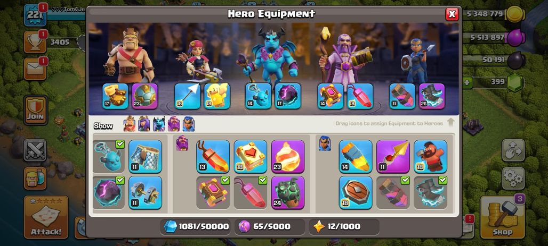Filter equipment by Barbarian King
This screenshot has height=246, width=548.
coord(130,124)
